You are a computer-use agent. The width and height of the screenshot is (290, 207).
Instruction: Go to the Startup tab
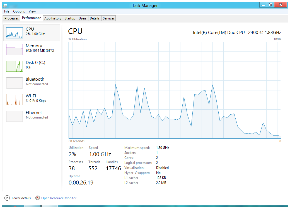[70, 18]
